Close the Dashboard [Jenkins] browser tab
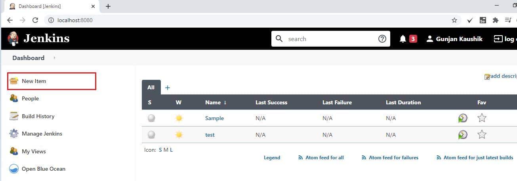This screenshot has width=517, height=181. 93,6
